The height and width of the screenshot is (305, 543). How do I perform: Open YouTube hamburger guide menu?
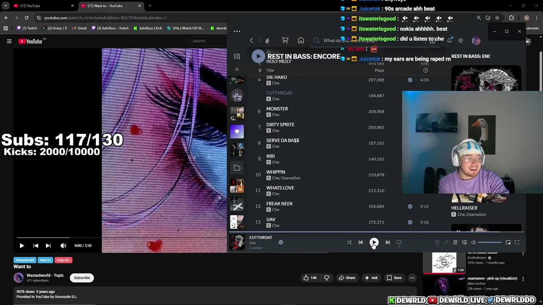coord(9,41)
